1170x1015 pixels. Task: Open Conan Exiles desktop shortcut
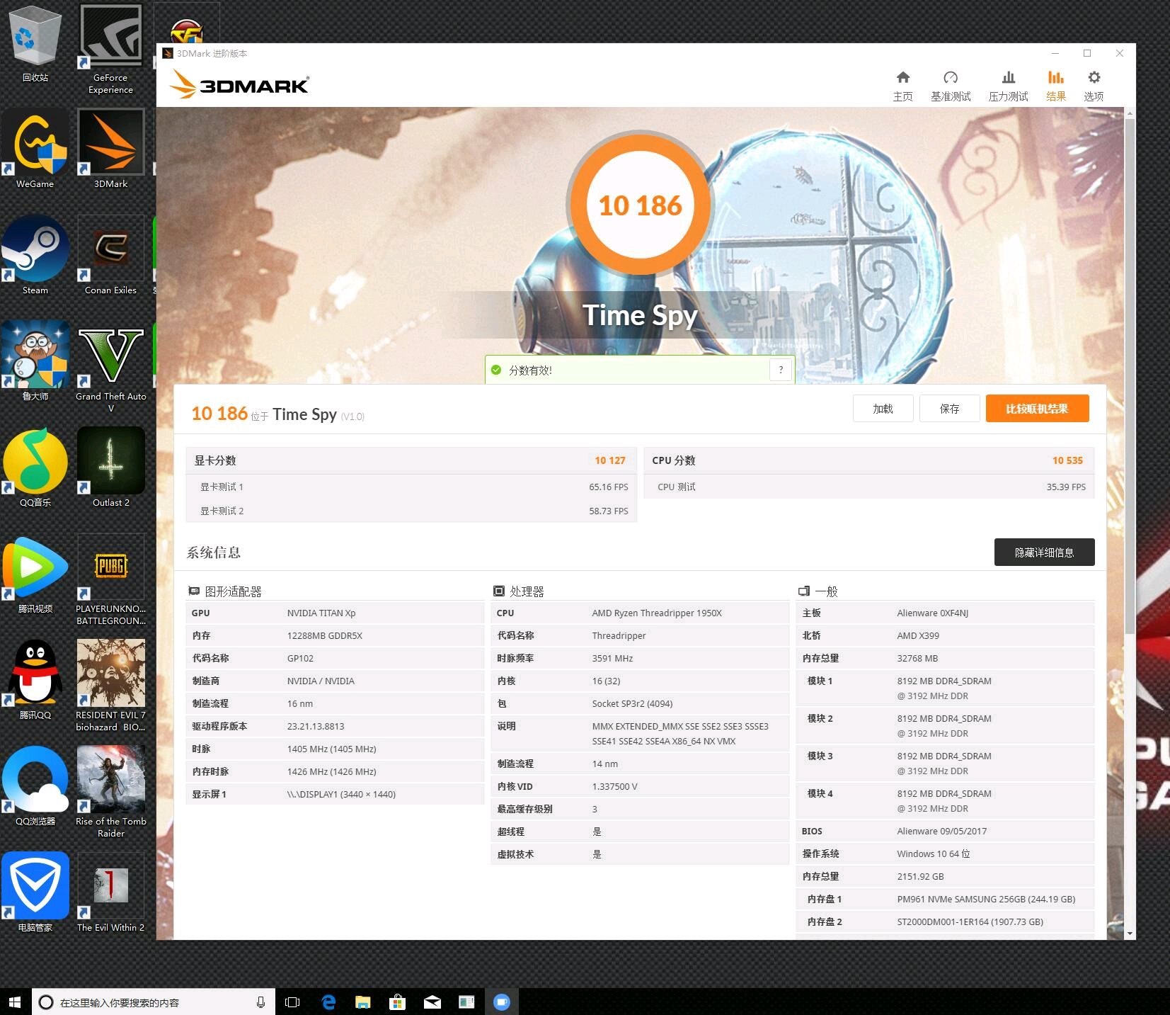click(111, 256)
